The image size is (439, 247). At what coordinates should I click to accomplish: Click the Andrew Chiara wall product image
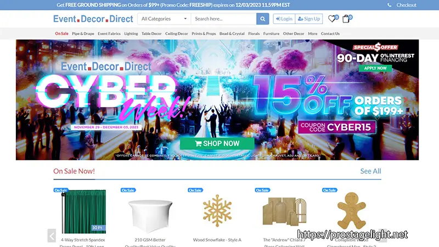click(284, 211)
